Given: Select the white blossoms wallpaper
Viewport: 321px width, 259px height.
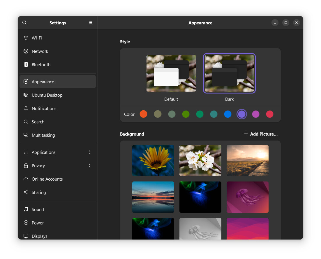Looking at the screenshot, I should (200, 160).
